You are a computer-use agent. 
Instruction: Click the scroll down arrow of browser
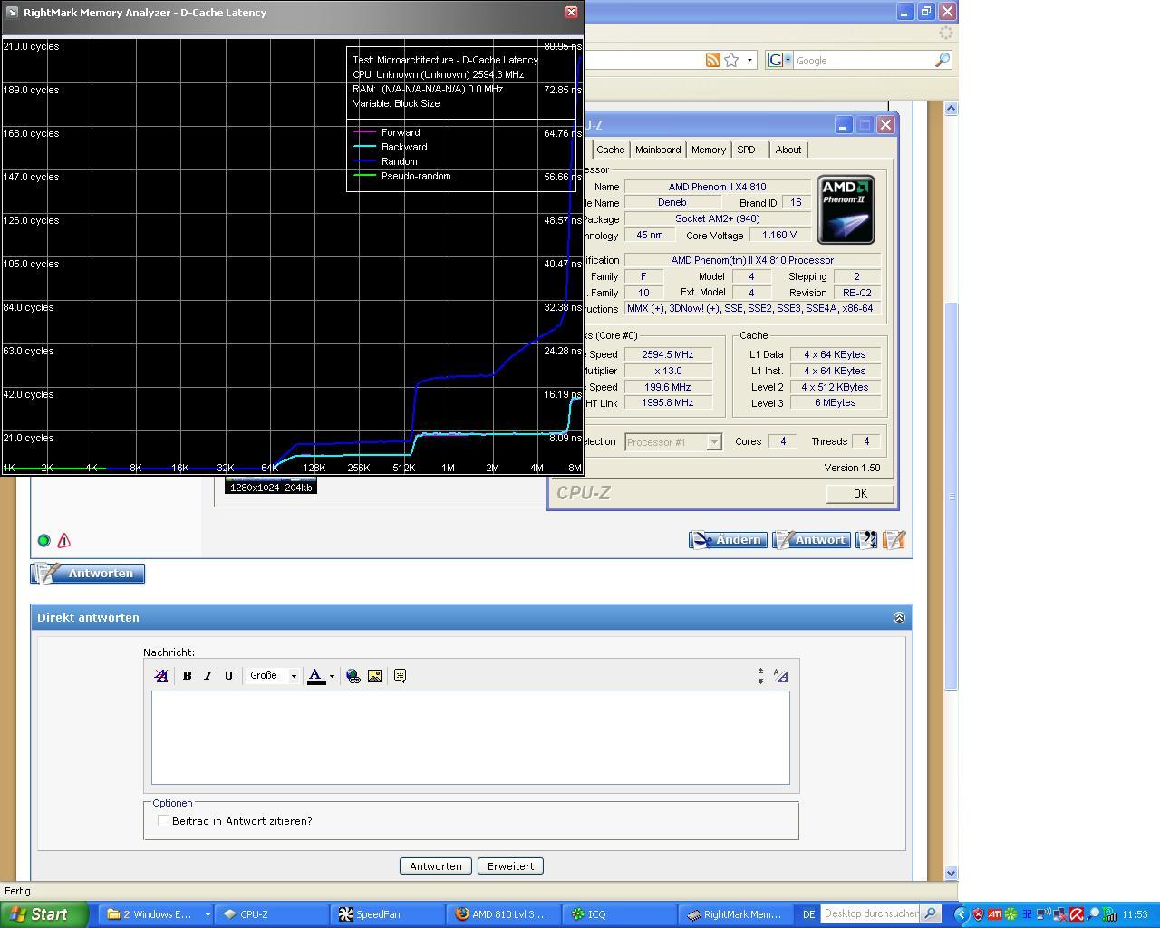click(x=951, y=873)
